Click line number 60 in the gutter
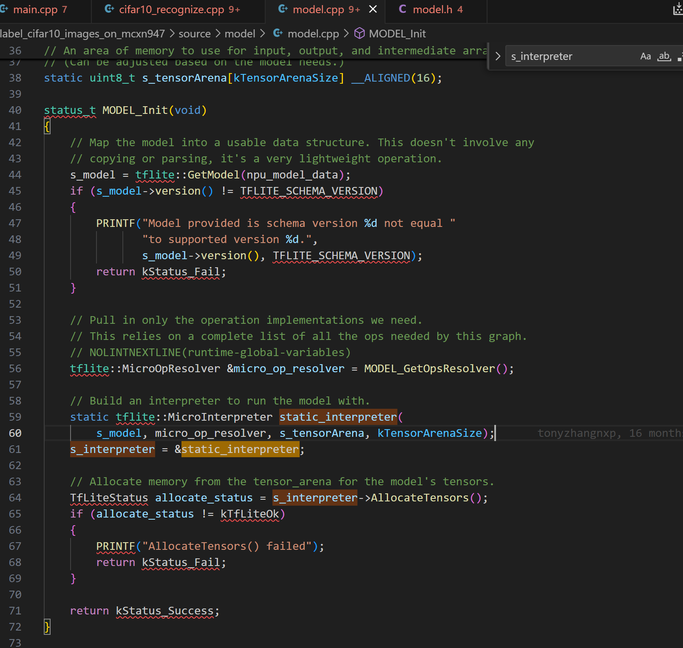The height and width of the screenshot is (648, 683). pyautogui.click(x=15, y=433)
